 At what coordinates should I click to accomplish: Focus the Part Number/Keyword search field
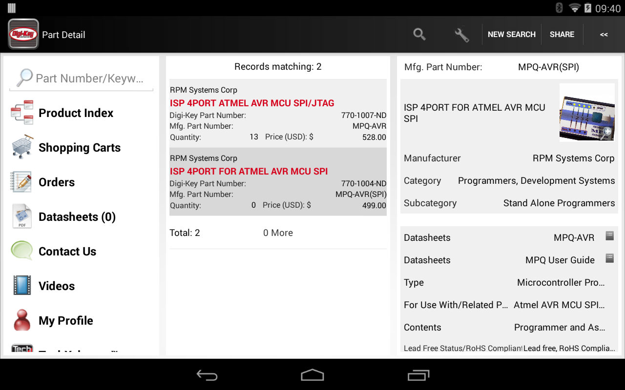pos(81,78)
